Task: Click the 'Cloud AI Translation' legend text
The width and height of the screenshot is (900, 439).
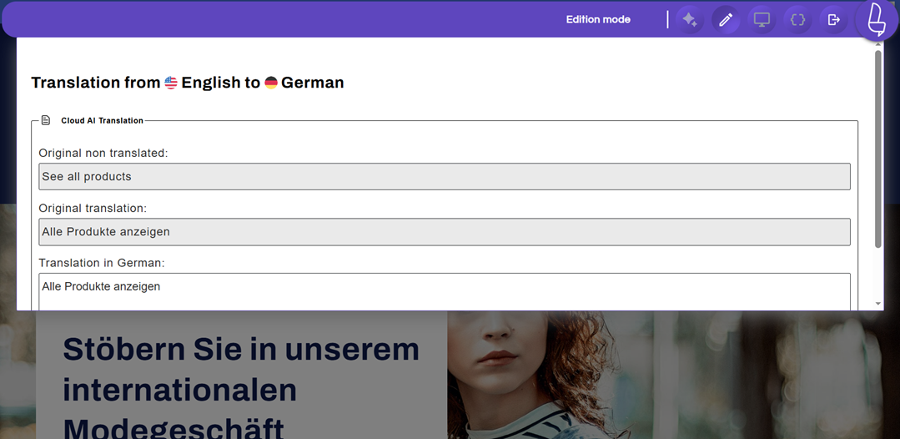Action: click(x=102, y=121)
